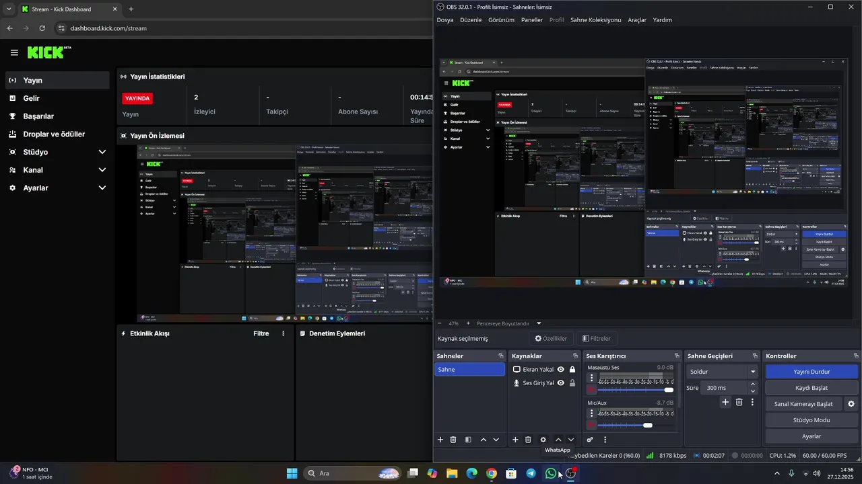Open Mic/Aux options three-dot menu
Screen dimensions: 862x484
click(592, 413)
